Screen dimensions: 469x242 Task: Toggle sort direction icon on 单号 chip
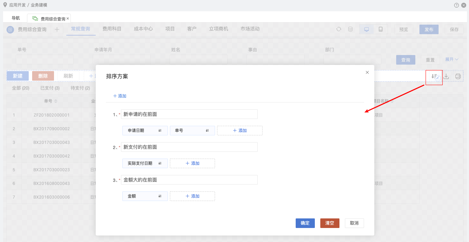coord(207,131)
